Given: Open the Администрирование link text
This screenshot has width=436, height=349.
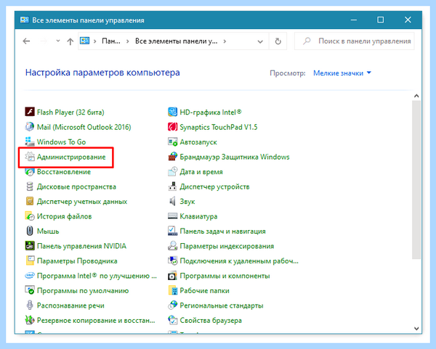Looking at the screenshot, I should [71, 157].
